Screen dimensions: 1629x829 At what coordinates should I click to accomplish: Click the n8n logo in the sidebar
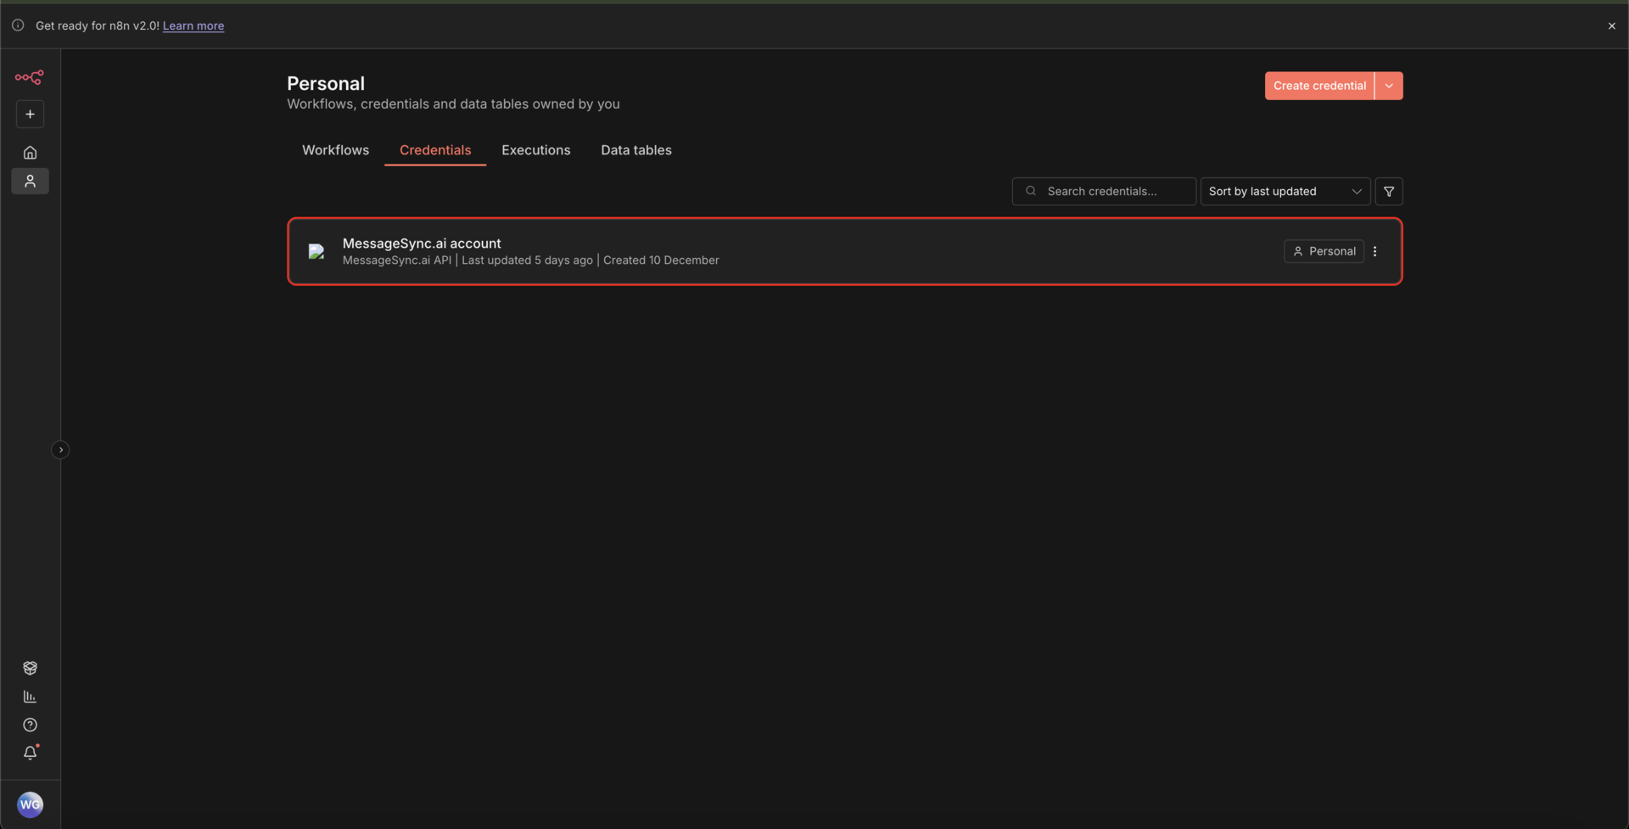pos(30,77)
